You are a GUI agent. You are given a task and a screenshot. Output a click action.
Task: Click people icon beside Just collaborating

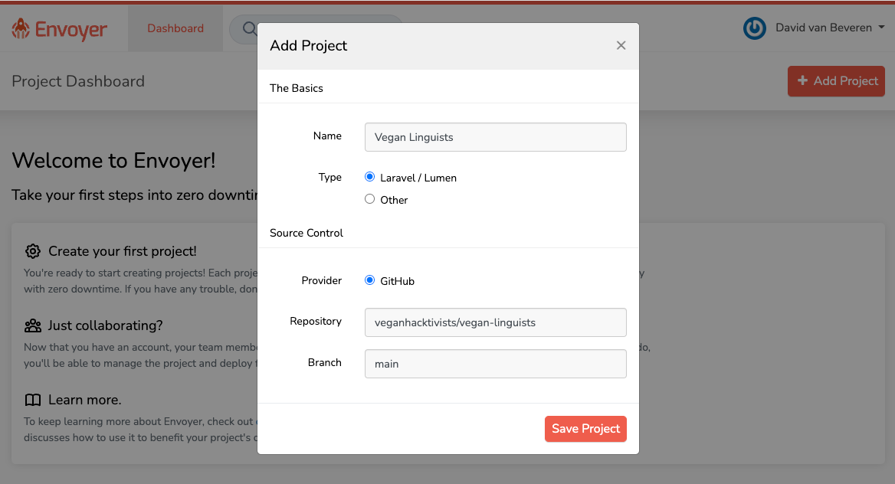coord(33,325)
